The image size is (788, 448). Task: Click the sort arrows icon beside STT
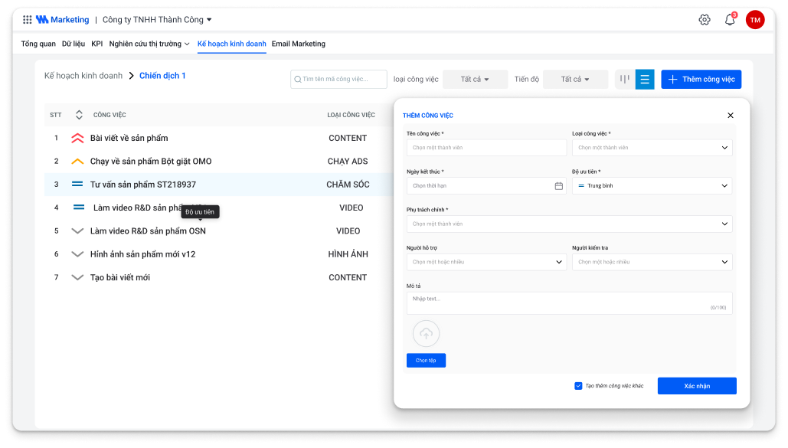click(x=79, y=115)
